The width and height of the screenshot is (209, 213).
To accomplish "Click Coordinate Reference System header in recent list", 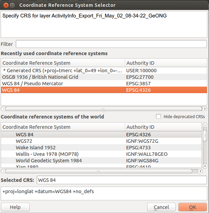I will [x=63, y=63].
